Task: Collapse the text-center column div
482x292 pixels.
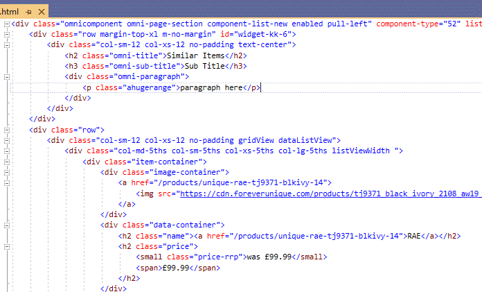Action: click(6, 45)
